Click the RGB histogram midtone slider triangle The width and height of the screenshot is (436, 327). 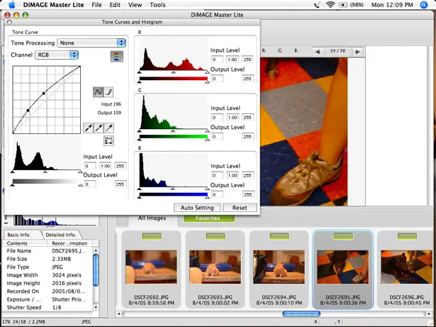45,172
